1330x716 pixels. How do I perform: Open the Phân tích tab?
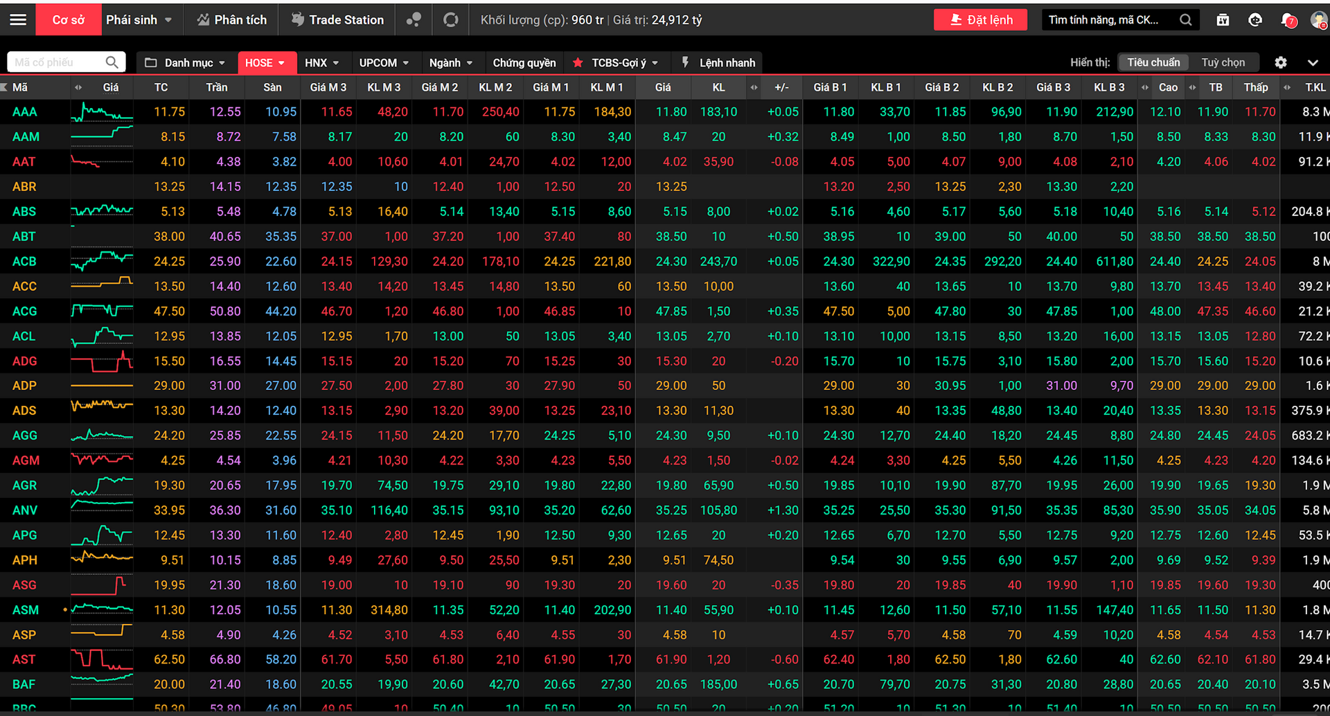click(231, 20)
